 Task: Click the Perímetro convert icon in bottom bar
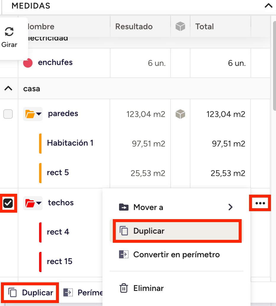68,293
